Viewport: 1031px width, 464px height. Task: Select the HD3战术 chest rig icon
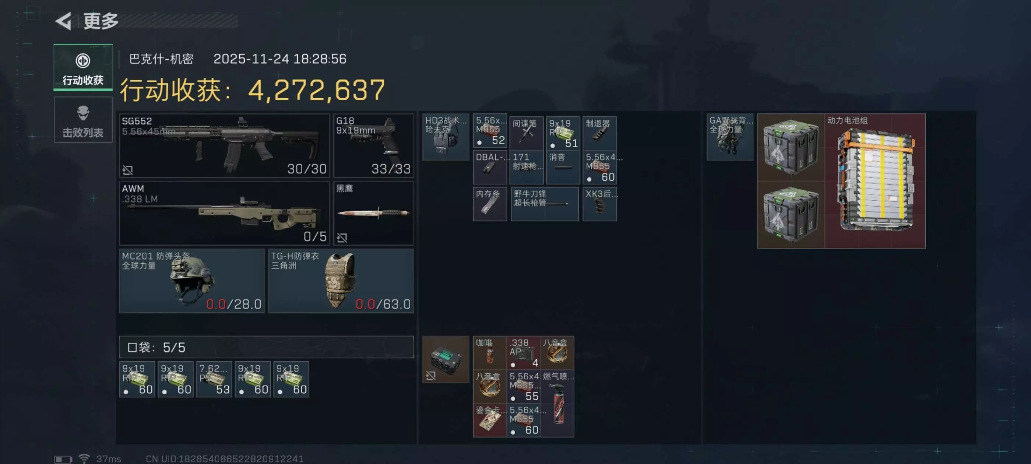point(446,137)
